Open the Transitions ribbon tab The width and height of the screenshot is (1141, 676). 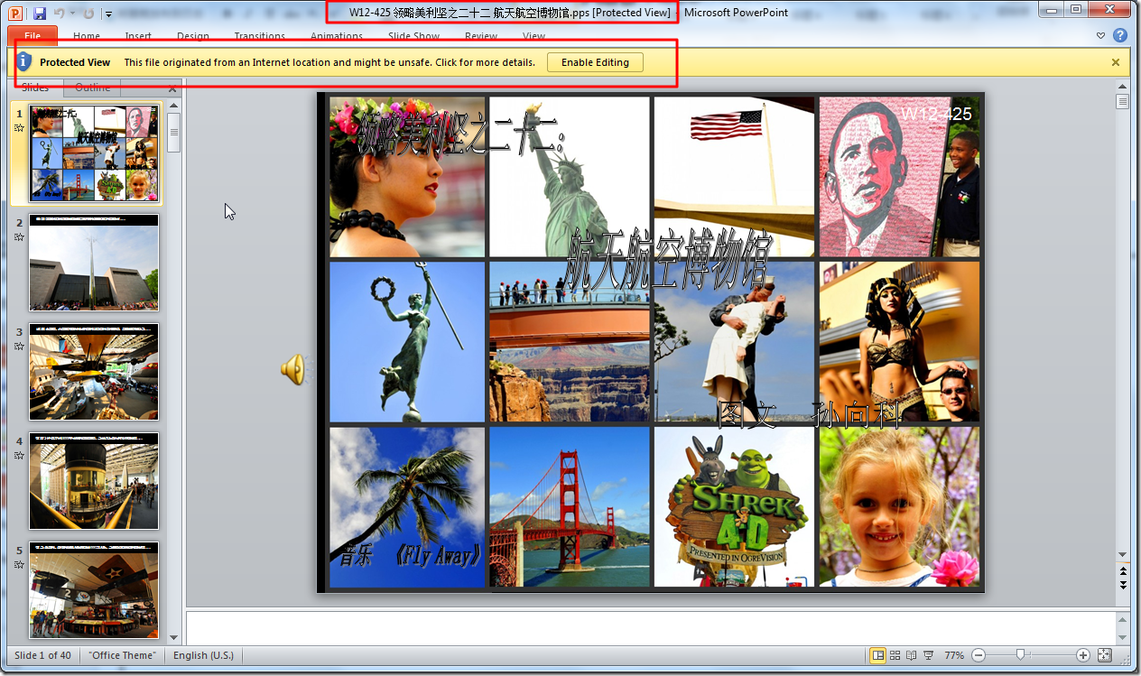260,36
